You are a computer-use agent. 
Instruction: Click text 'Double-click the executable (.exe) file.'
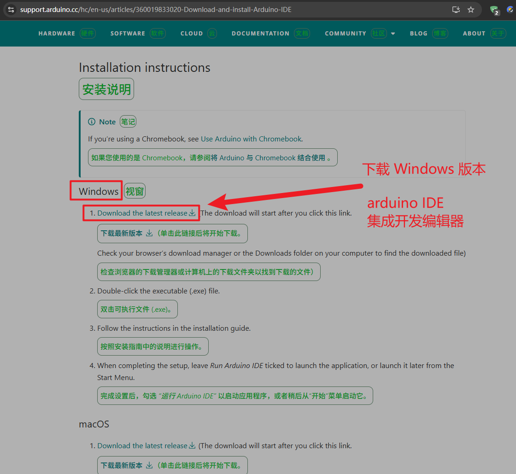(x=158, y=291)
